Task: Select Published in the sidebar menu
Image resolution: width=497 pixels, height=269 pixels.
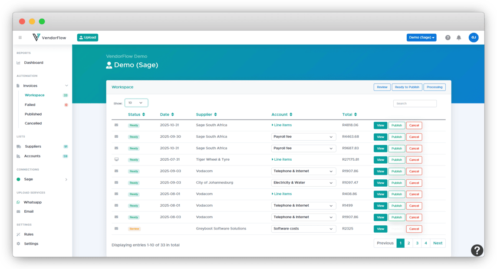Action: pyautogui.click(x=33, y=114)
